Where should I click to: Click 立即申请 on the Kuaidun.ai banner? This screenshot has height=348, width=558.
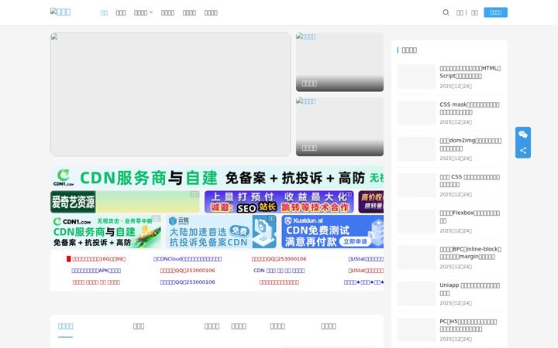[x=354, y=241]
